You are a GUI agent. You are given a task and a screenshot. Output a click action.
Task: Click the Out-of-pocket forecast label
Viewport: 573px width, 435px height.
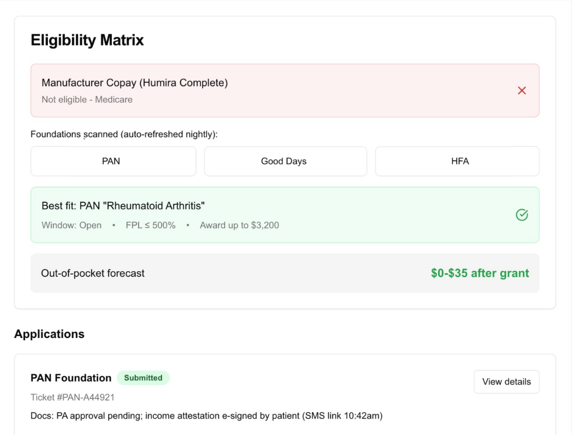(x=93, y=273)
